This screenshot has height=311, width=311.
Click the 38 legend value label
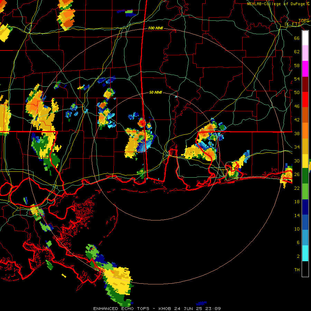tap(297, 133)
